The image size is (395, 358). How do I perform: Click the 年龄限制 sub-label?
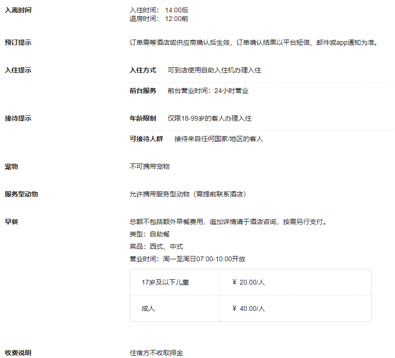coord(143,118)
